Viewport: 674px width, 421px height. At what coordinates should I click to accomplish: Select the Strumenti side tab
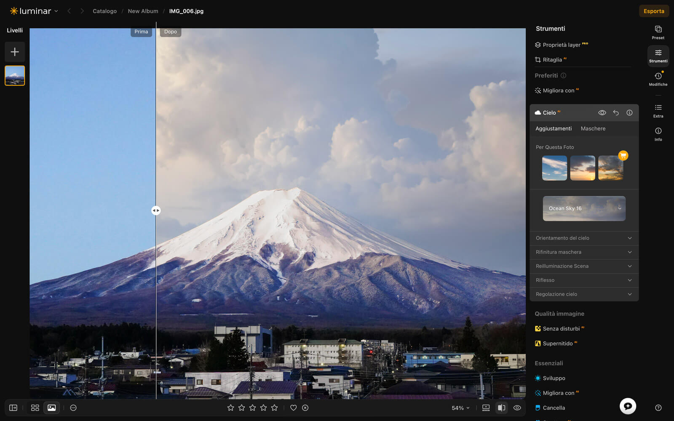pyautogui.click(x=658, y=56)
